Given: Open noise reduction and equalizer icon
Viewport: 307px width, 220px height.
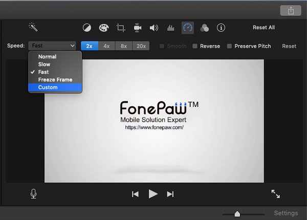Looking at the screenshot, I should point(171,28).
